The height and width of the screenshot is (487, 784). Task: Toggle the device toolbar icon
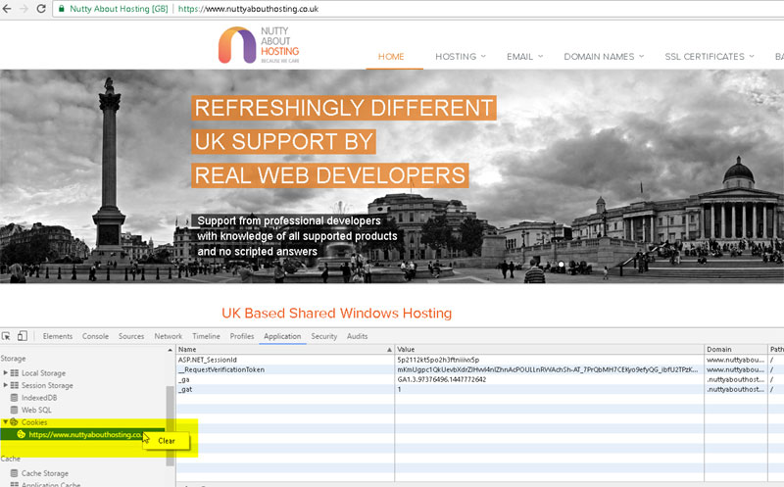click(23, 336)
